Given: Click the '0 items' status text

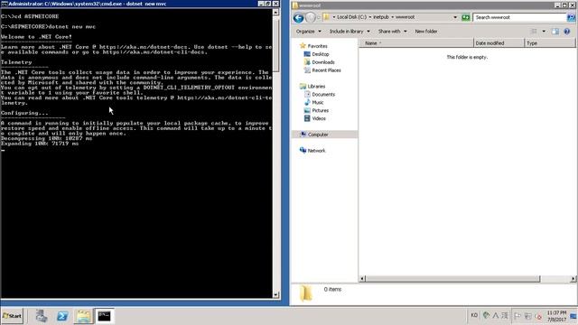Looking at the screenshot, I should [332, 289].
